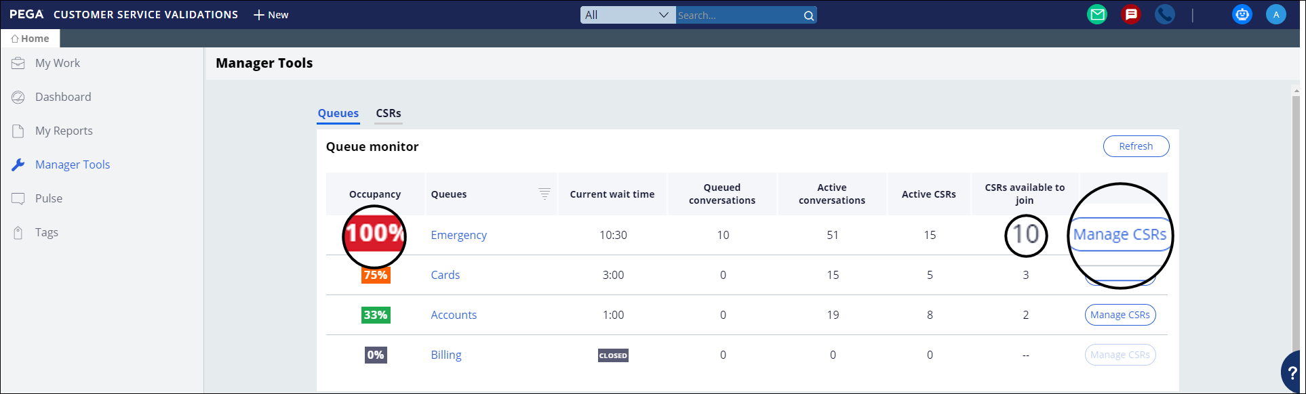Click the search magnifier icon

(808, 16)
